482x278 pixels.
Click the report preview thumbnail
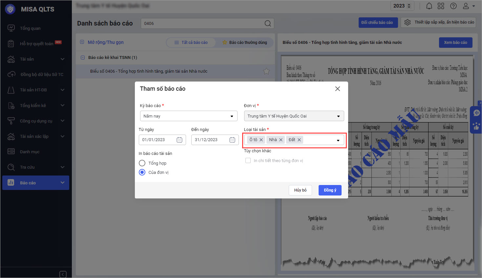377,163
